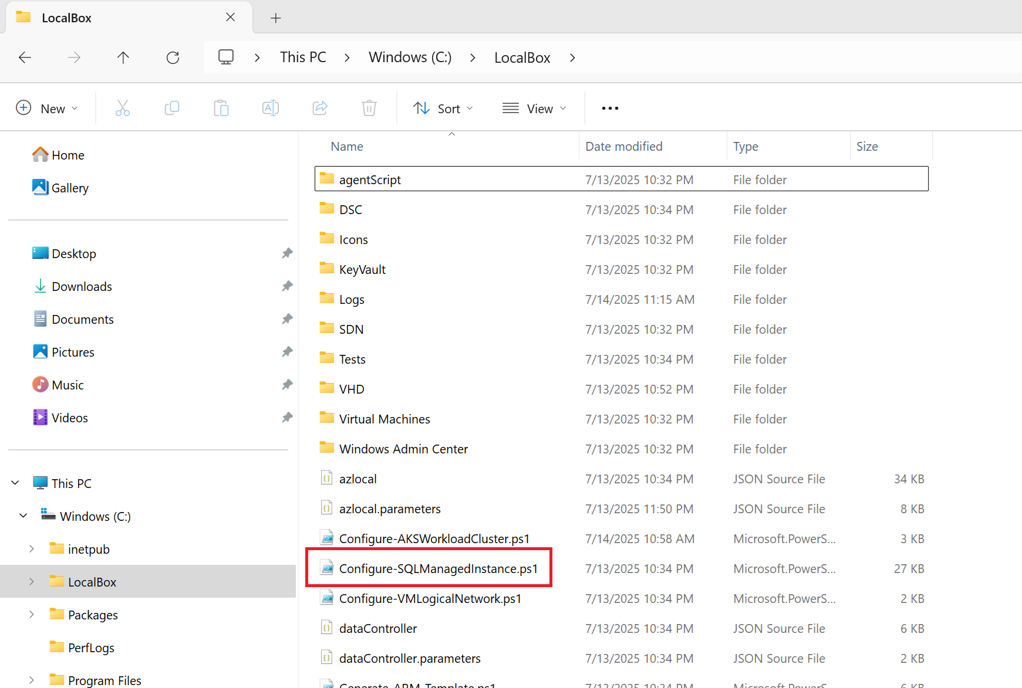Screen dimensions: 1022x688
Task: Open chevron after LocalBox in address bar
Action: (x=572, y=57)
